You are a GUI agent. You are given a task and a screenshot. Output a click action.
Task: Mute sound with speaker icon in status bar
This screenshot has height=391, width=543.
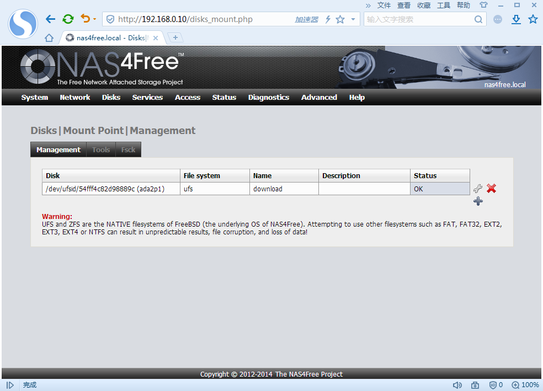[x=457, y=385]
